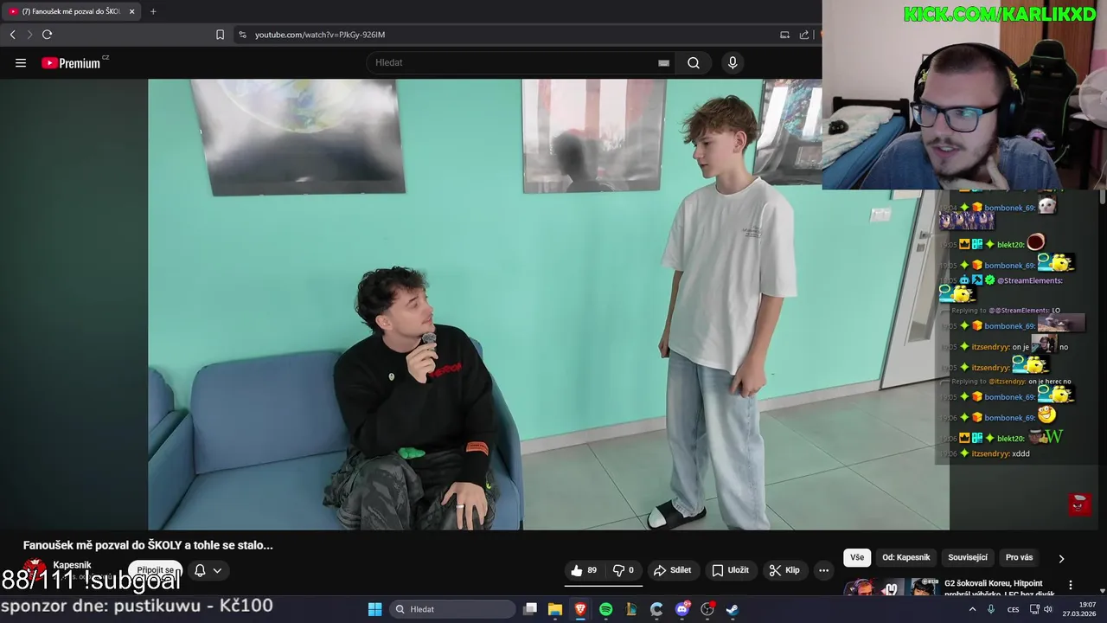Switch CES keyboard language indicator
This screenshot has width=1107, height=623.
1013,609
